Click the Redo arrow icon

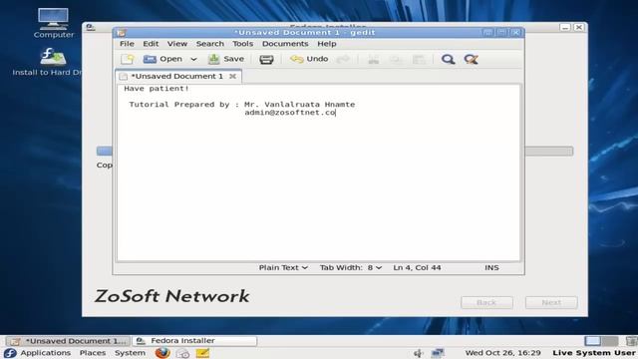343,60
